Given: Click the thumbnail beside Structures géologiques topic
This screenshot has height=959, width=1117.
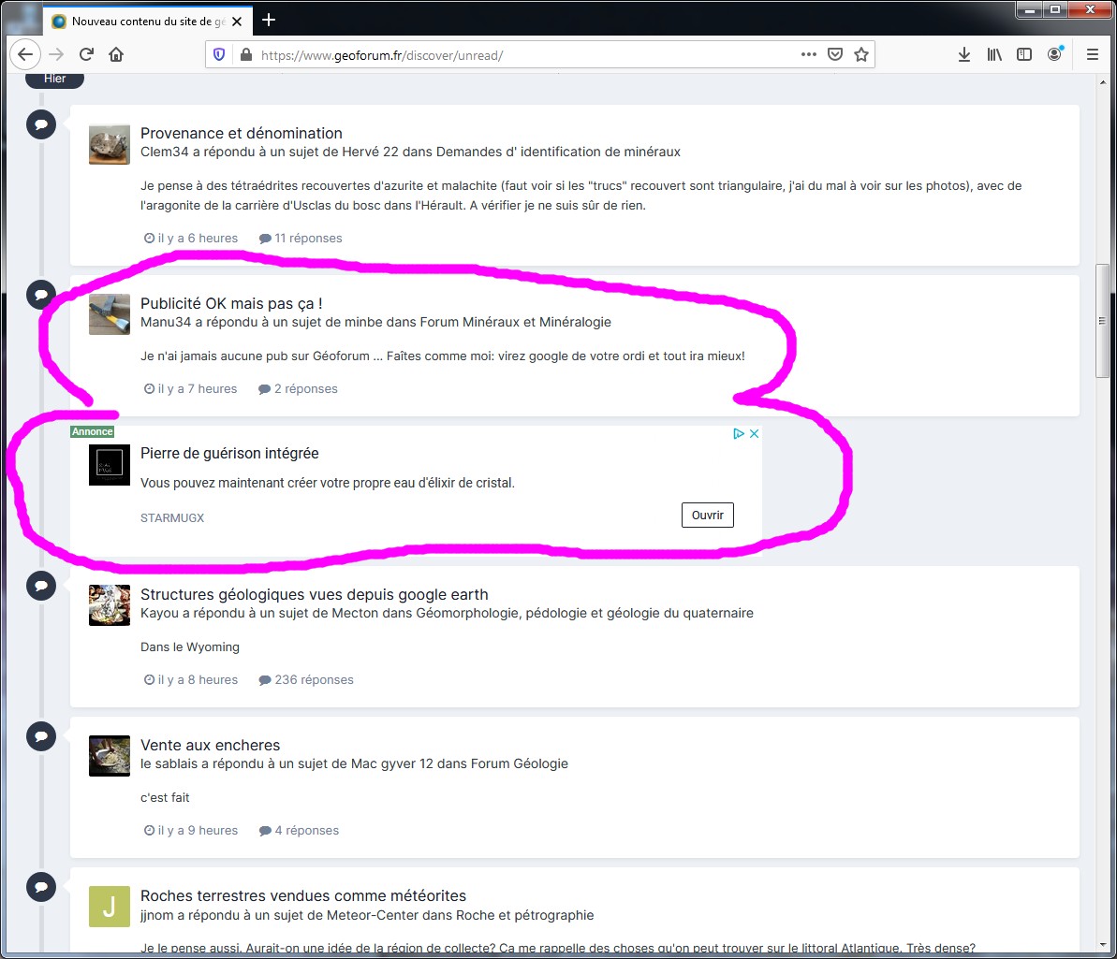Looking at the screenshot, I should [x=110, y=605].
